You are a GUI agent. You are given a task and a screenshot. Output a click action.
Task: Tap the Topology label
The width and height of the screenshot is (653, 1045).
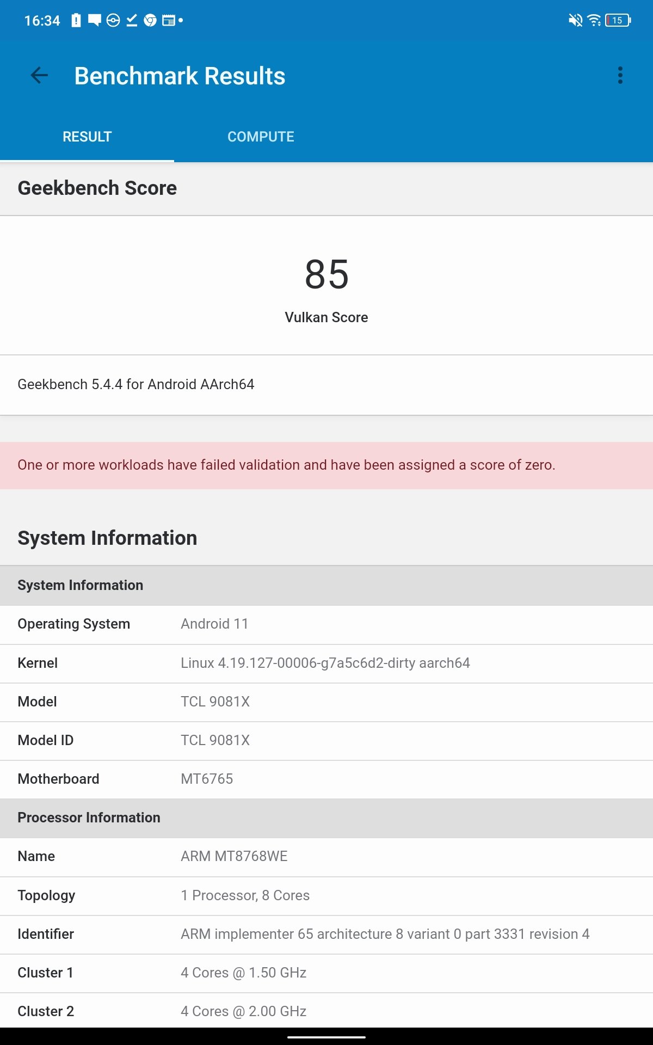pos(46,895)
